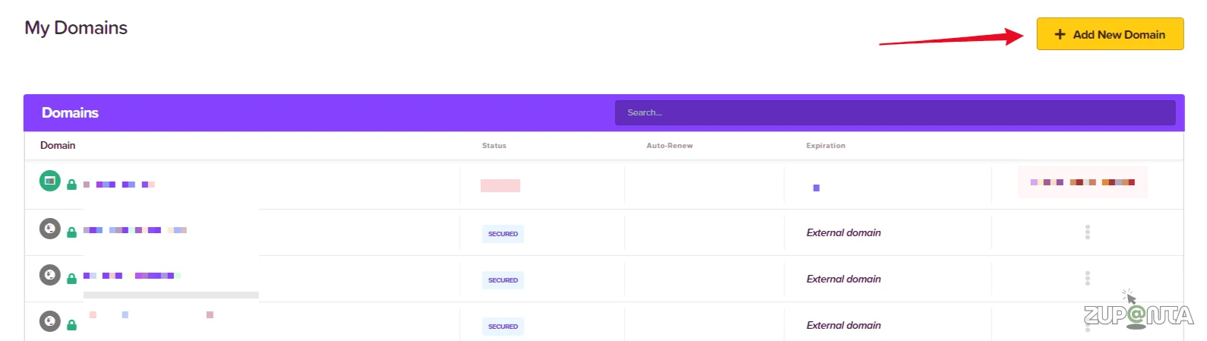Click the green padlock in third domain row
The height and width of the screenshot is (341, 1207).
(x=71, y=279)
